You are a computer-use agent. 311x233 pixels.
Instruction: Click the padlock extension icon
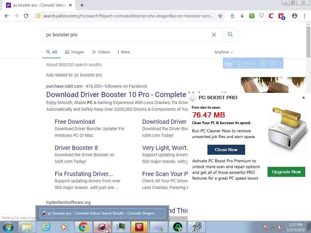pyautogui.click(x=242, y=16)
